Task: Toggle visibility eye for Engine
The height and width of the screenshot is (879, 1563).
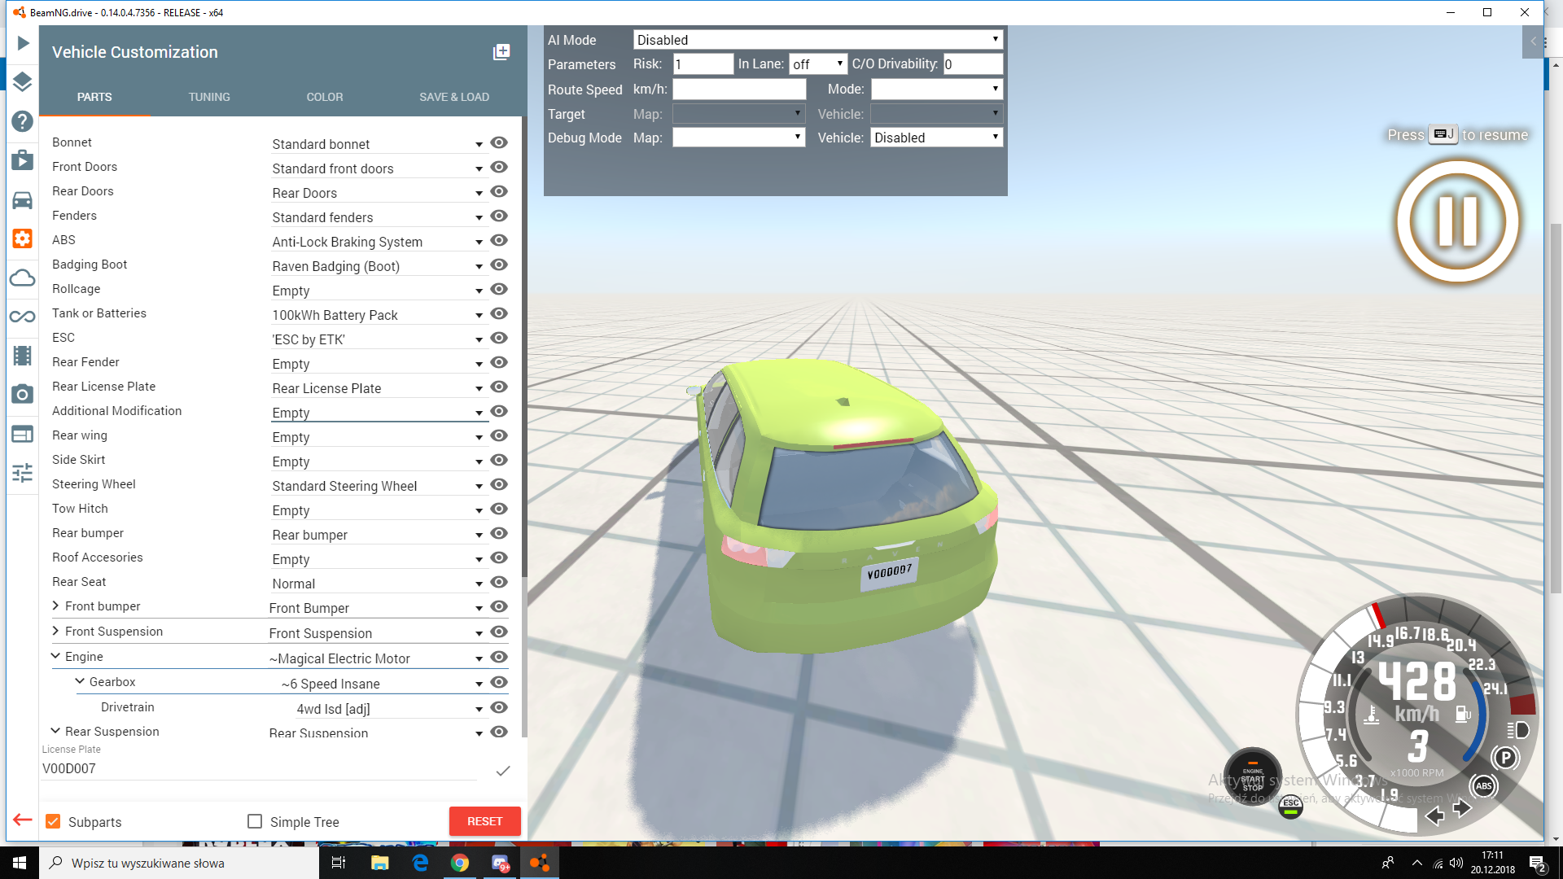Action: (x=499, y=657)
